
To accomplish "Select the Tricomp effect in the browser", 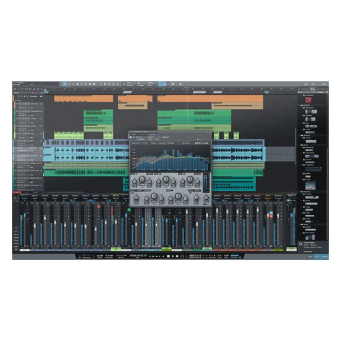I will coord(308,138).
